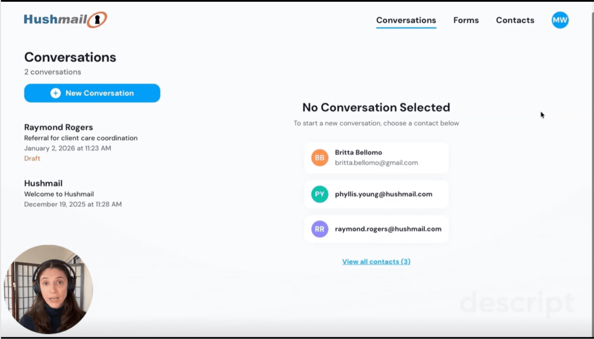Image resolution: width=594 pixels, height=339 pixels.
Task: Click the orange Draft label
Action: pos(32,158)
